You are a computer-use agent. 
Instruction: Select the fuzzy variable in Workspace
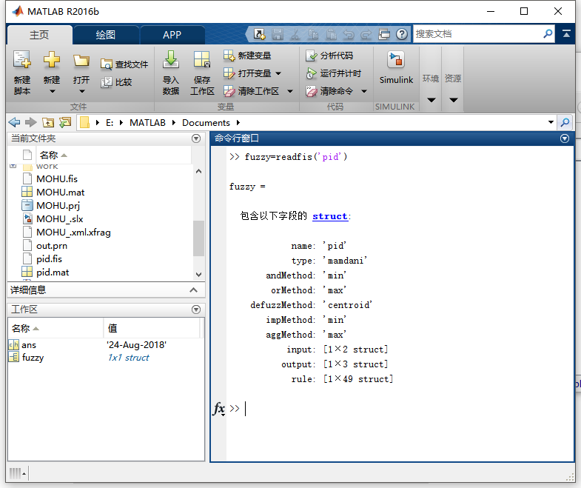point(33,358)
